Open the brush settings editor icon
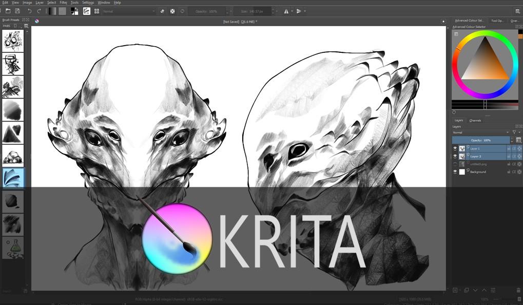The image size is (523, 305). pos(87,11)
